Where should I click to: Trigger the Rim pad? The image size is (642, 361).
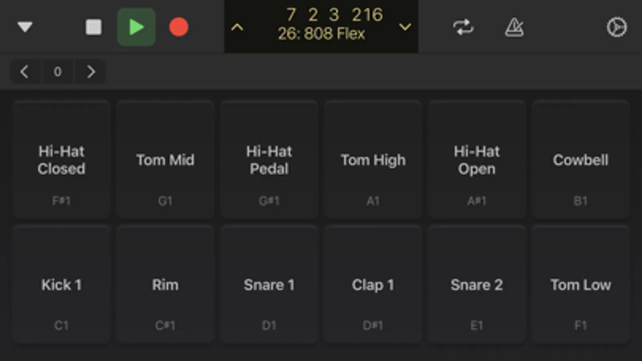[x=165, y=284]
